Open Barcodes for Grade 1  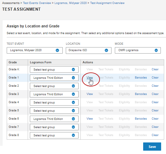141,78
